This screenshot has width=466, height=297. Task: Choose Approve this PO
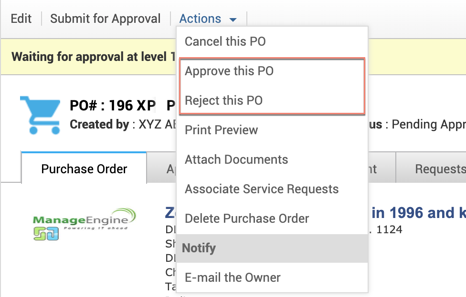coord(229,71)
